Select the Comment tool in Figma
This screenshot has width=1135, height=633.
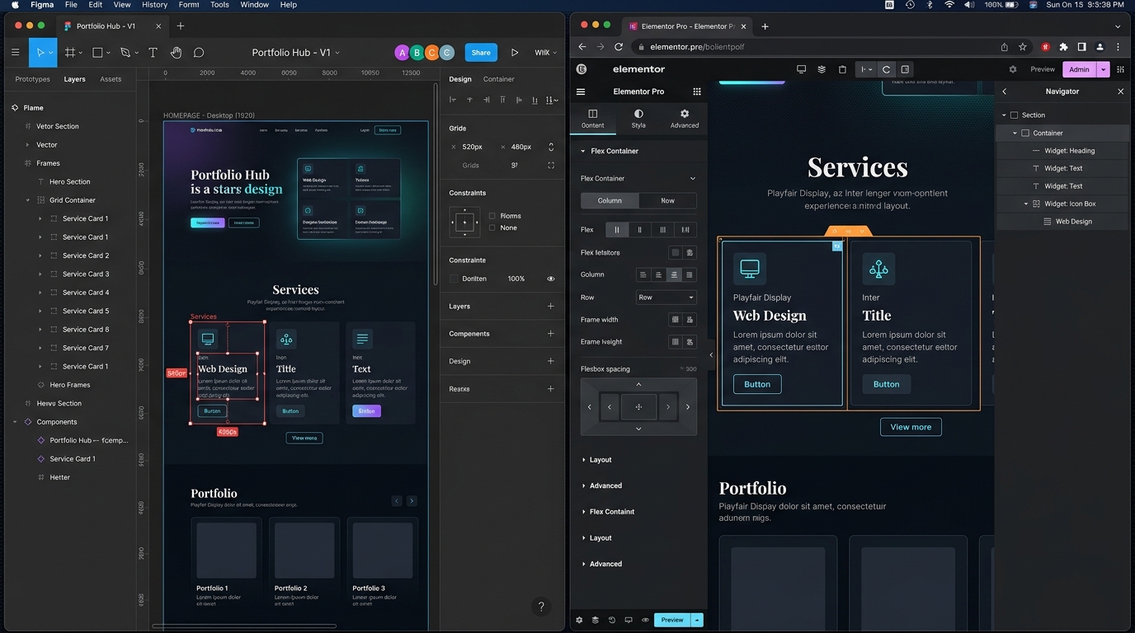199,52
